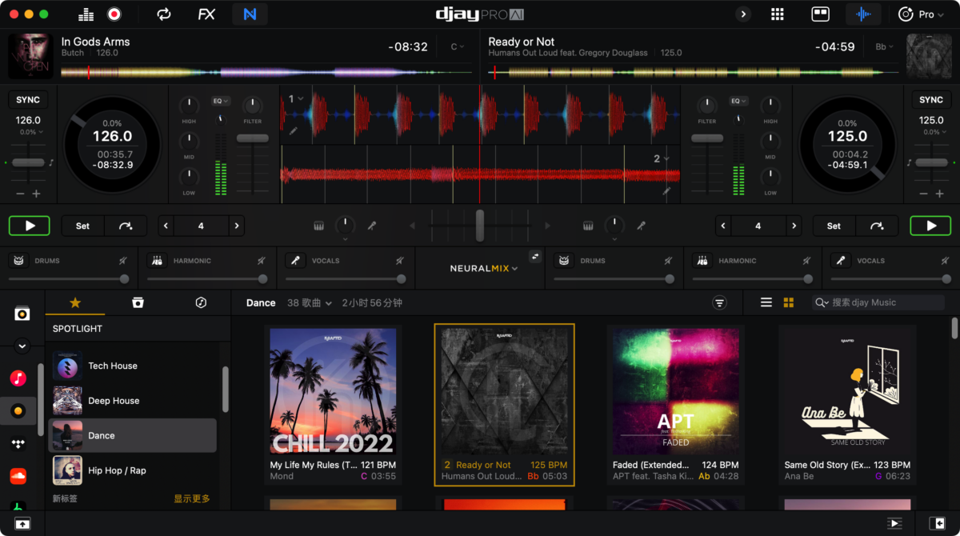Viewport: 960px width, 536px height.
Task: Click the 搜索 djay Music search field
Action: point(878,302)
